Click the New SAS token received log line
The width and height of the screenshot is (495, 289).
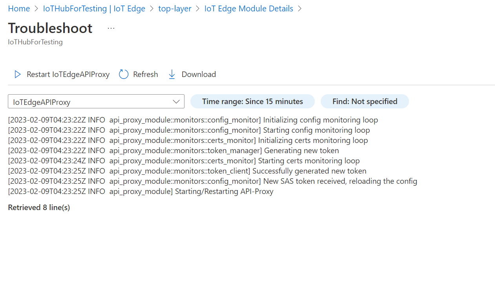(212, 181)
